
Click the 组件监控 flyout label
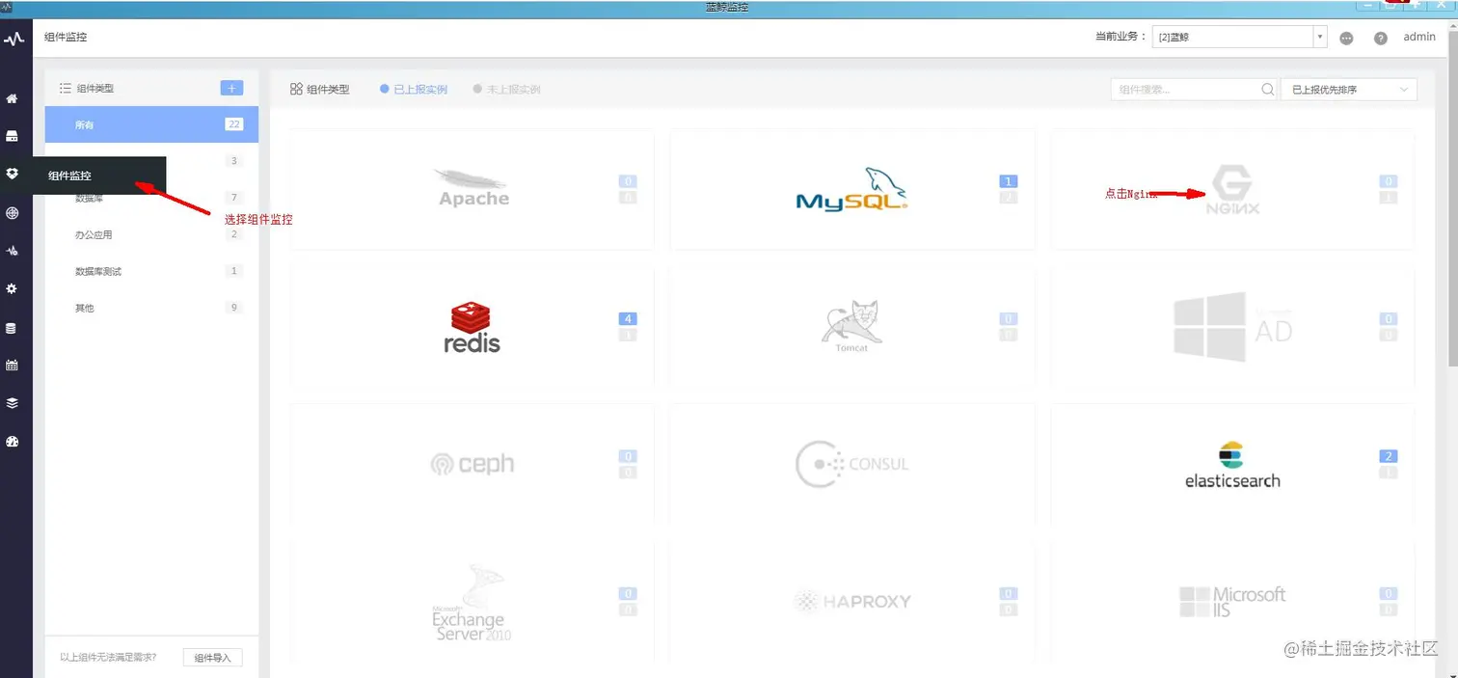[70, 176]
